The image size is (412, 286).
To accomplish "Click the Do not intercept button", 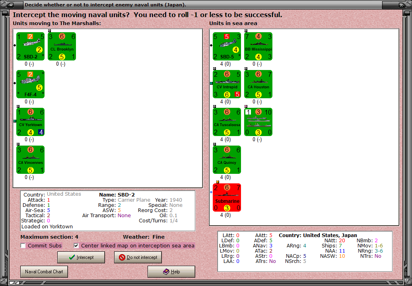I will click(138, 257).
